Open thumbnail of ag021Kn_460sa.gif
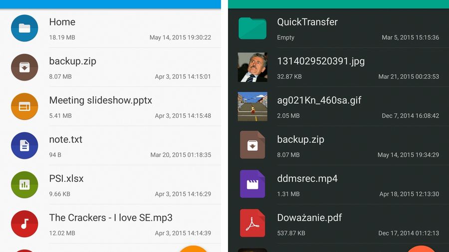The image size is (449, 252). click(252, 106)
